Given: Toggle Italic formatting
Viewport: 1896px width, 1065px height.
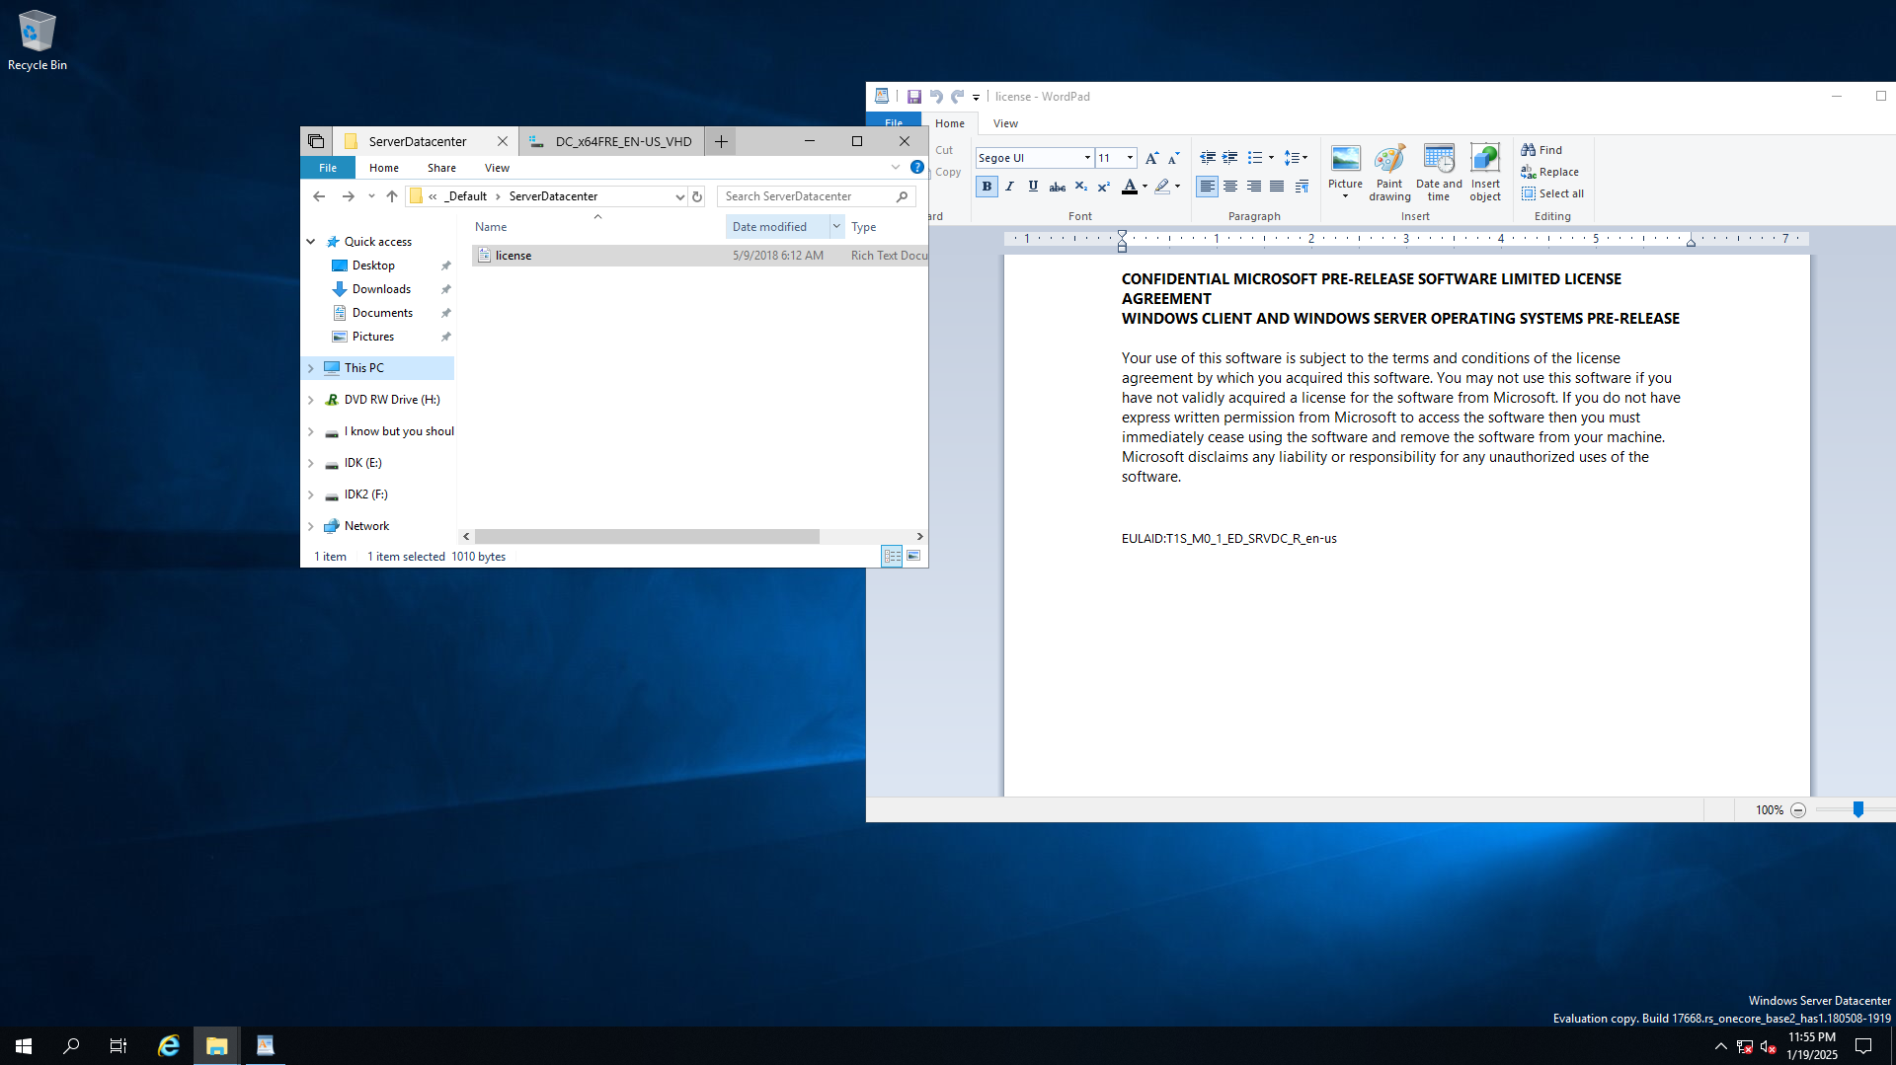Looking at the screenshot, I should pos(1009,187).
